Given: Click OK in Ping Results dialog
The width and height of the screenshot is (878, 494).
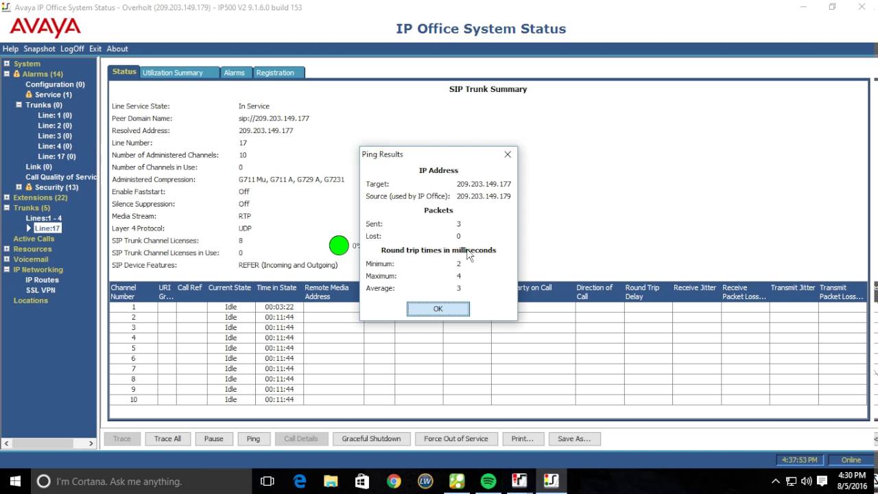Looking at the screenshot, I should [x=438, y=309].
